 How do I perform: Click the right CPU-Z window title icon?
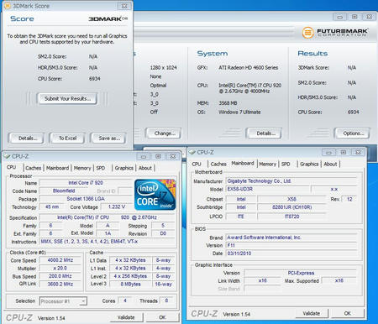pos(192,152)
